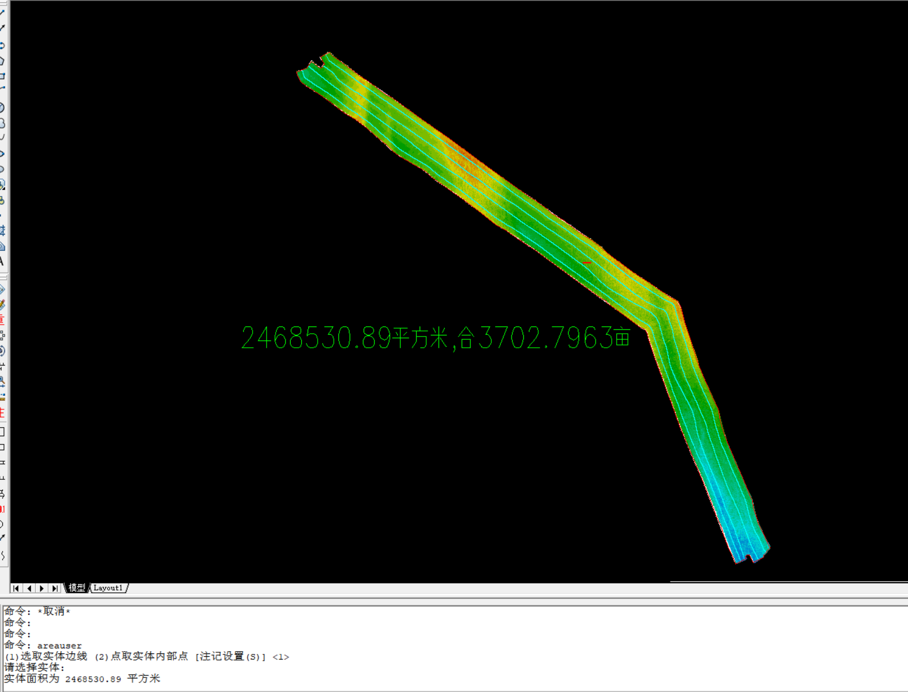Click the green area measurement annotation text

(437, 338)
